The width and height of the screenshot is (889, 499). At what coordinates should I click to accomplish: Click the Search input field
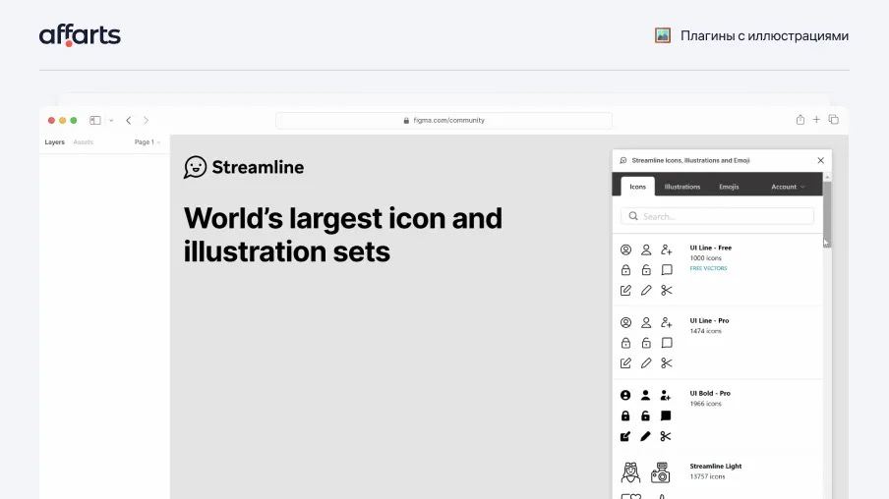coord(717,216)
